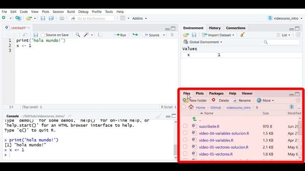Open the Addins dropdown
Viewport: 305px width, 171px height.
tap(140, 19)
